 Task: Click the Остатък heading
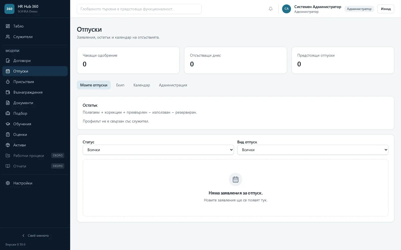[x=90, y=105]
